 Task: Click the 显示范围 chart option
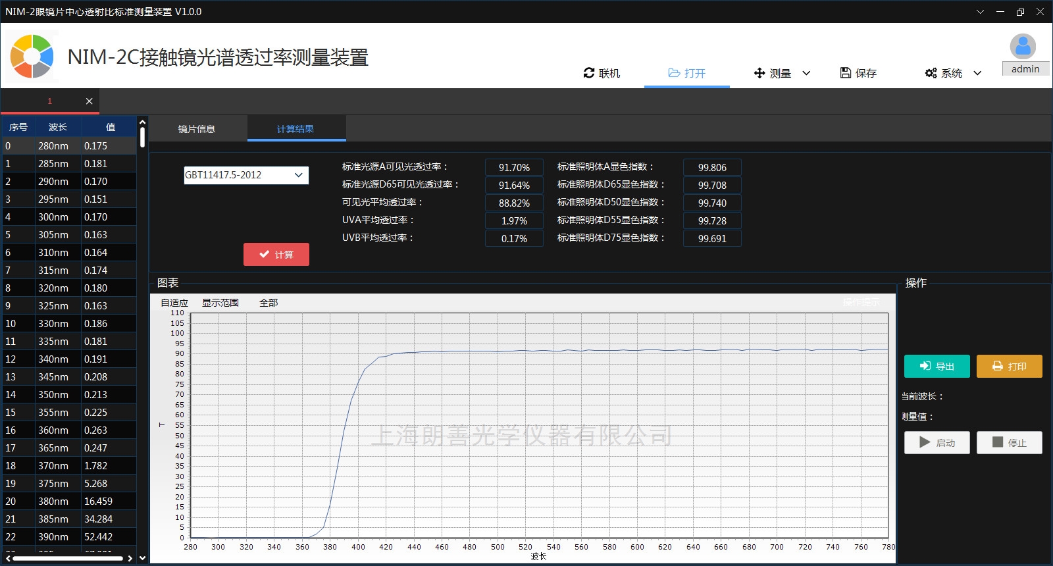[x=220, y=303]
